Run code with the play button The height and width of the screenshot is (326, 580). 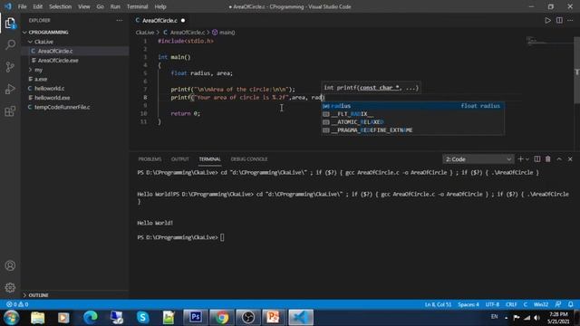547,20
